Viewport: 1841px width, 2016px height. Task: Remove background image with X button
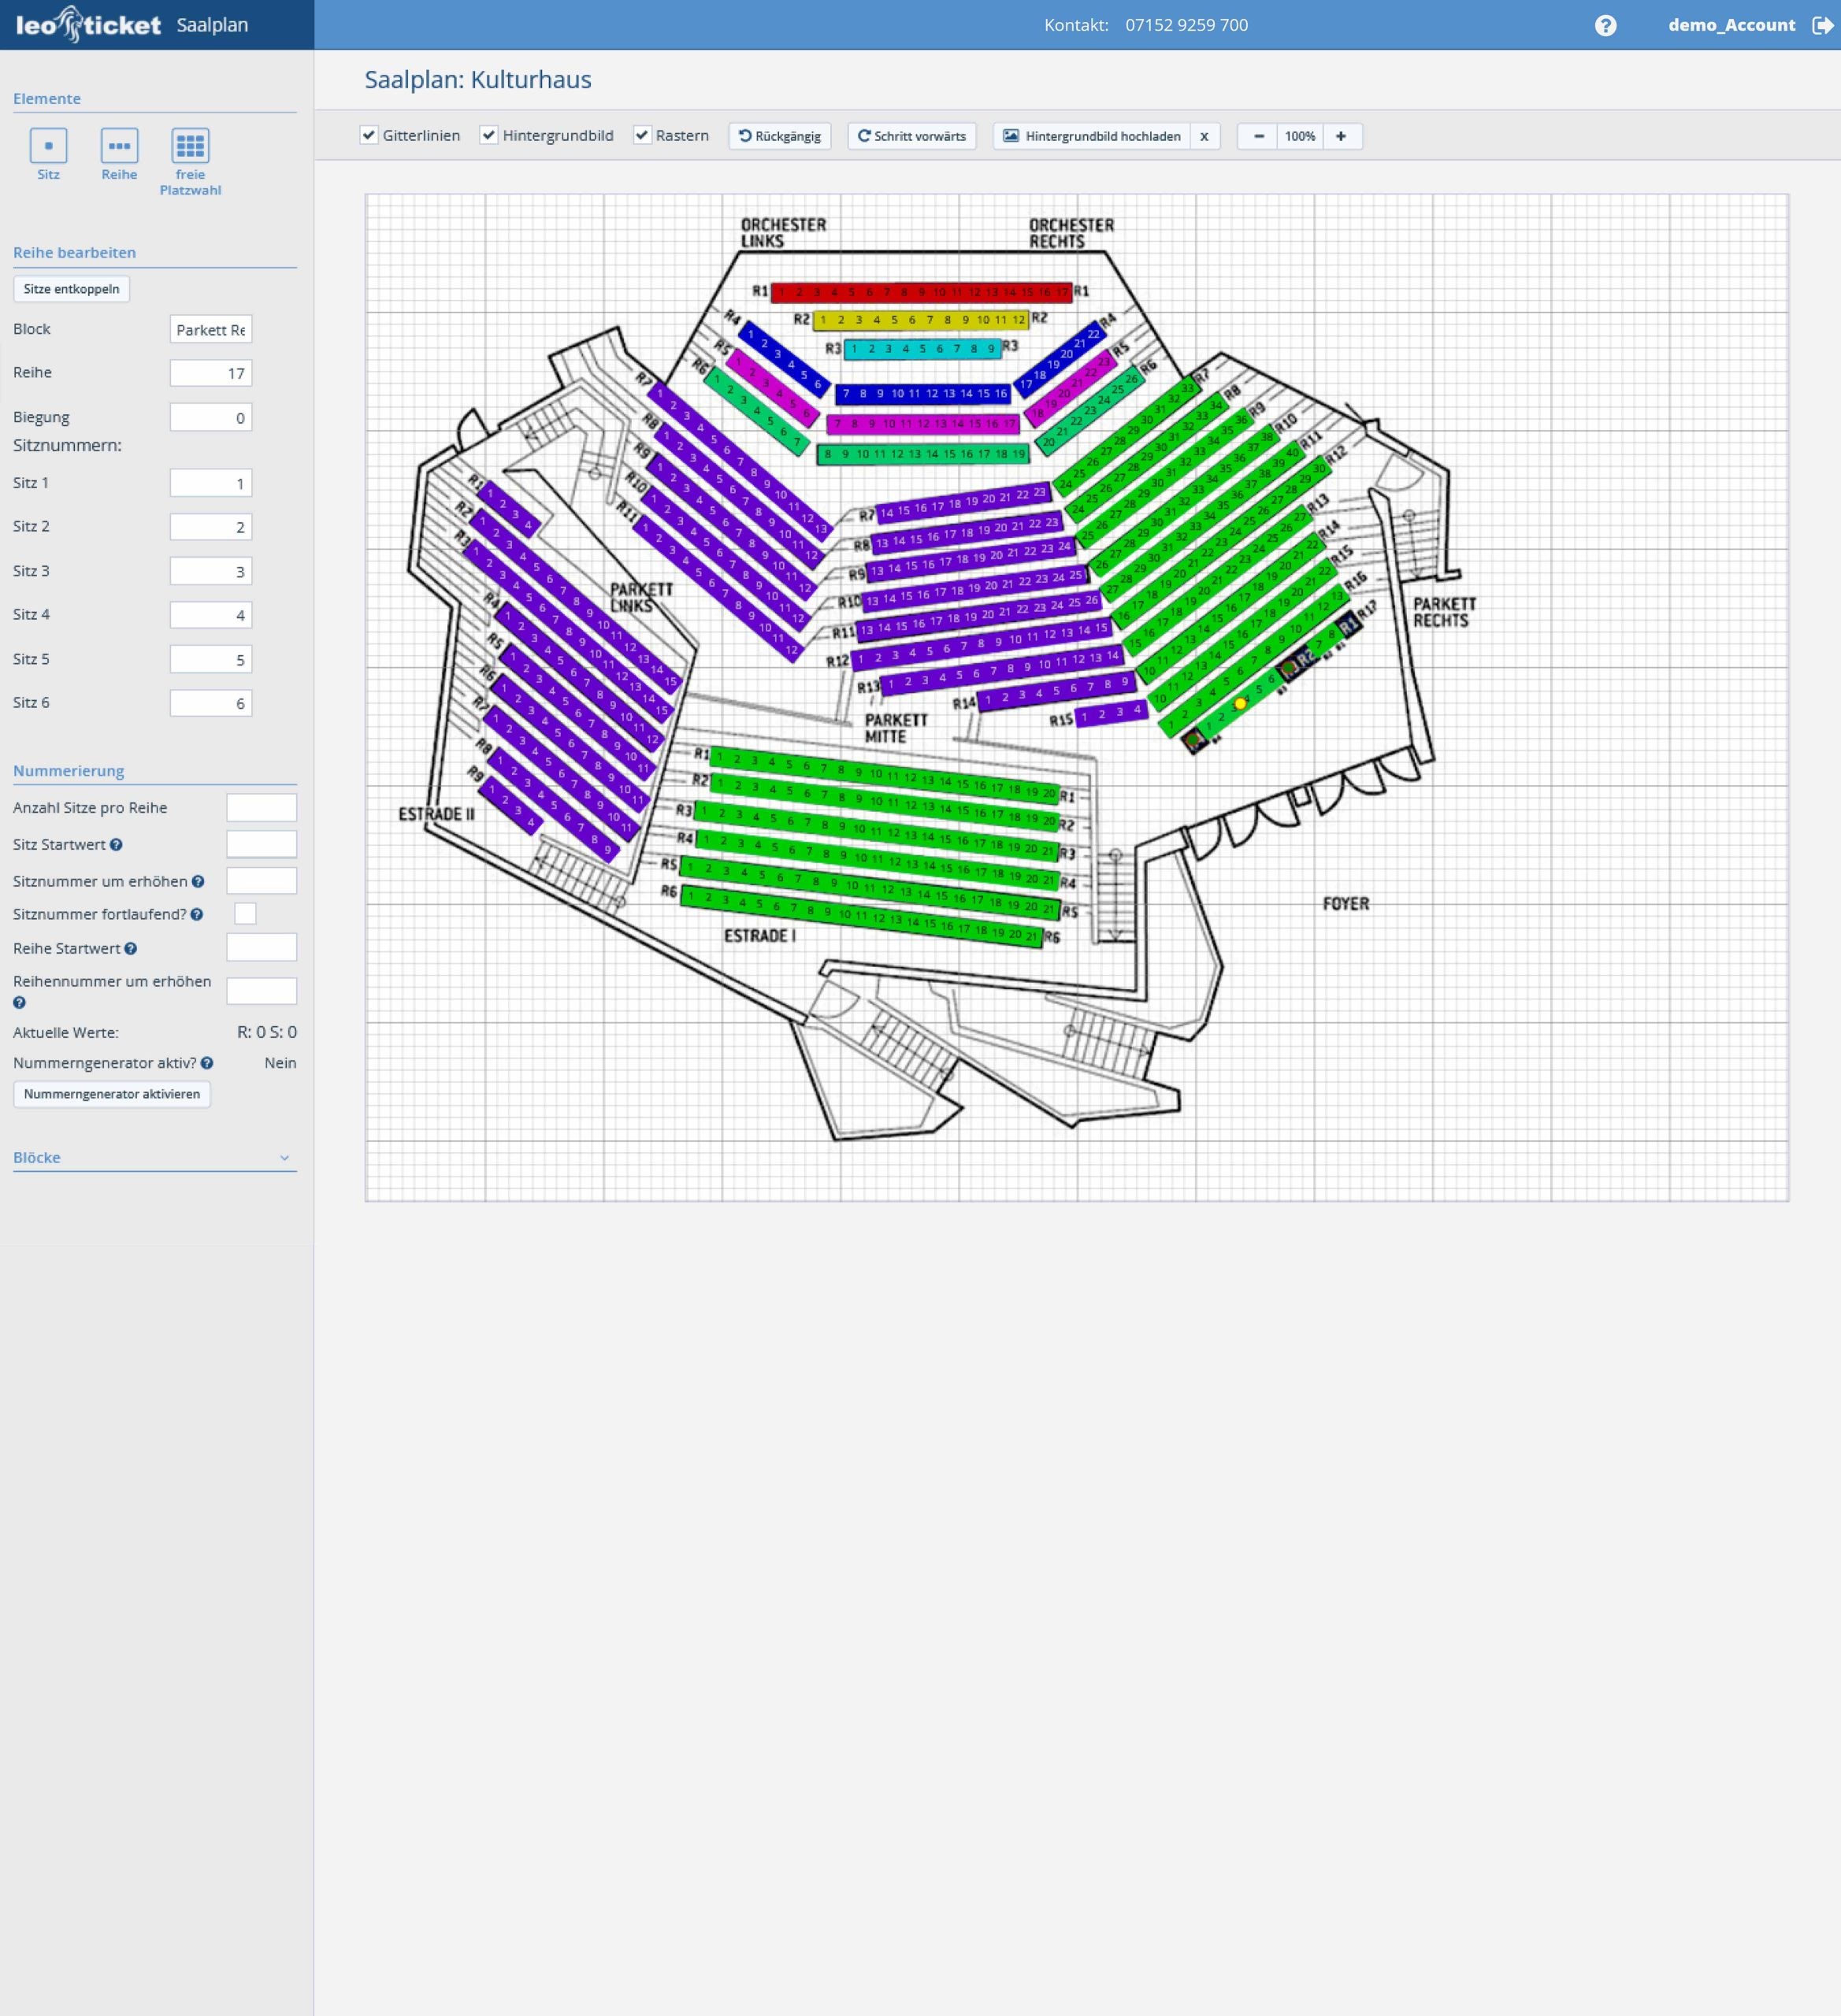coord(1204,136)
